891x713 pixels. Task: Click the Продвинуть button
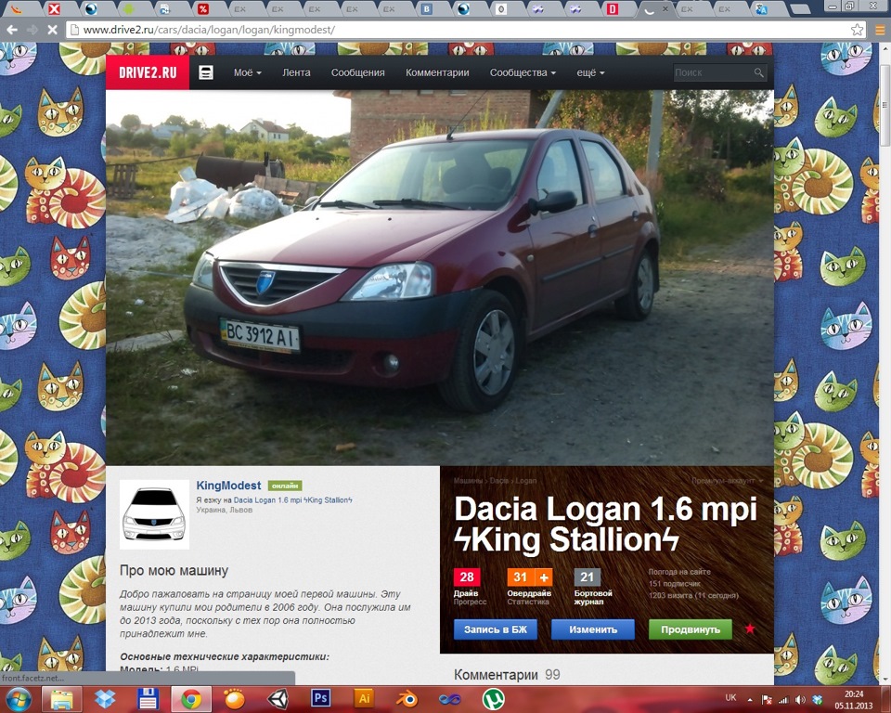coord(691,629)
